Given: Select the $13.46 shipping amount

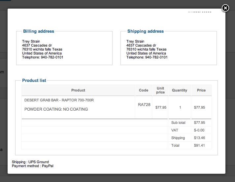Looking at the screenshot, I should click(199, 138).
